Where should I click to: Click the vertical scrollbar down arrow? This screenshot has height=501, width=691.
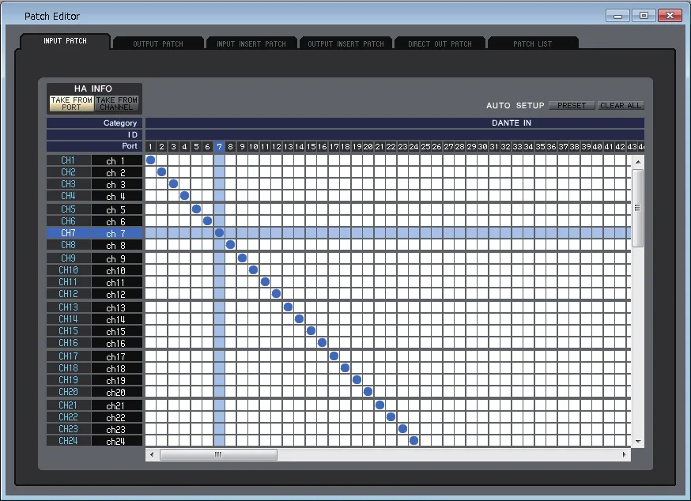click(638, 442)
